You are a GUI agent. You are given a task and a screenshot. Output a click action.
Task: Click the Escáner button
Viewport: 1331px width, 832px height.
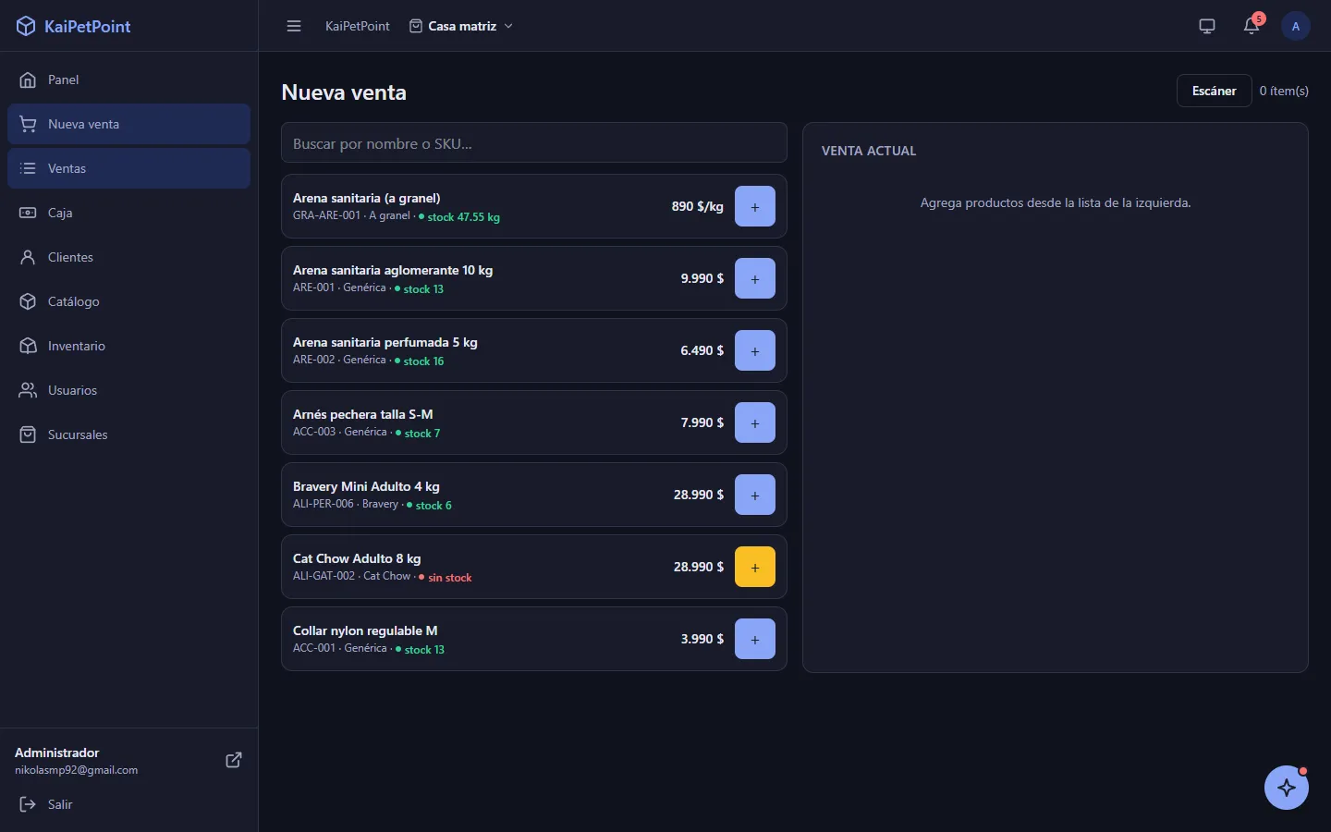[1214, 91]
